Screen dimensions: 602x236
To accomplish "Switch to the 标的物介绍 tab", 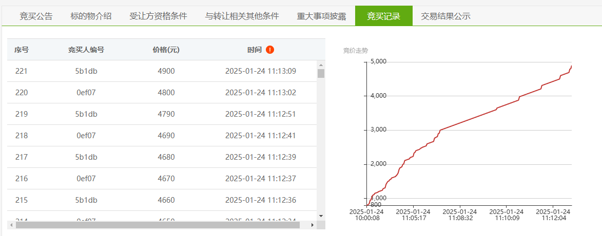I will pos(91,16).
